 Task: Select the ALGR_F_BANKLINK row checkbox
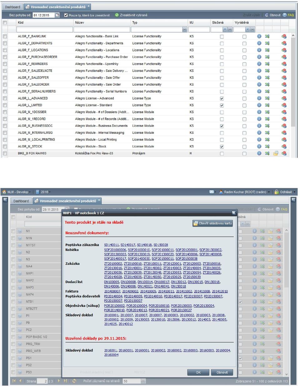5,36
